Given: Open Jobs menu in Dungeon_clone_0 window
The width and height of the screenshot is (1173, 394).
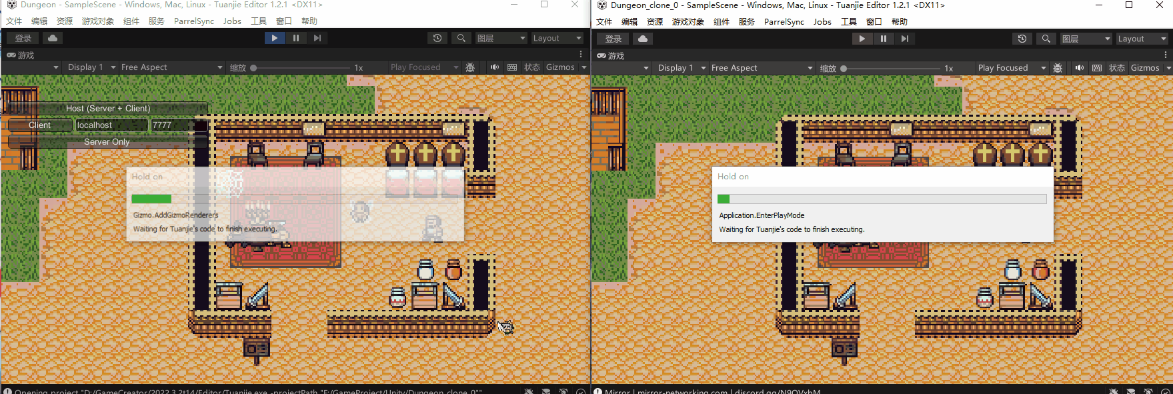Looking at the screenshot, I should (822, 22).
